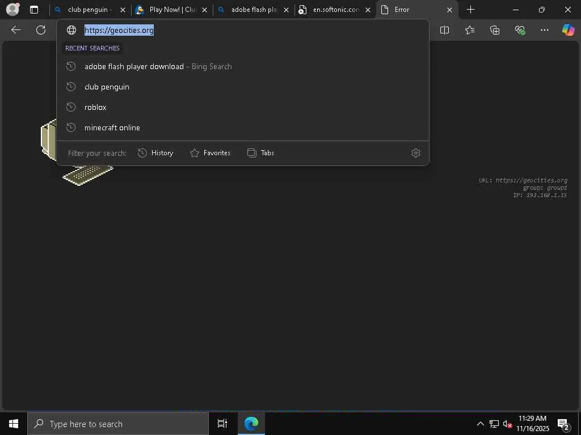Close the Error tab

[449, 10]
